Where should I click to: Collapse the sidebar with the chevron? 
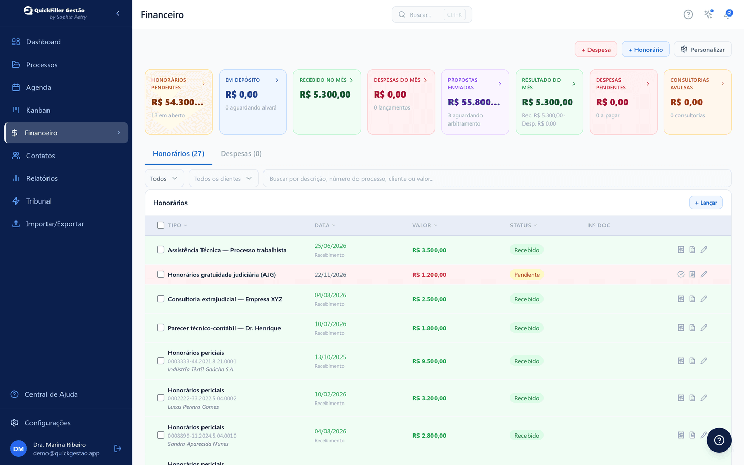pos(118,13)
